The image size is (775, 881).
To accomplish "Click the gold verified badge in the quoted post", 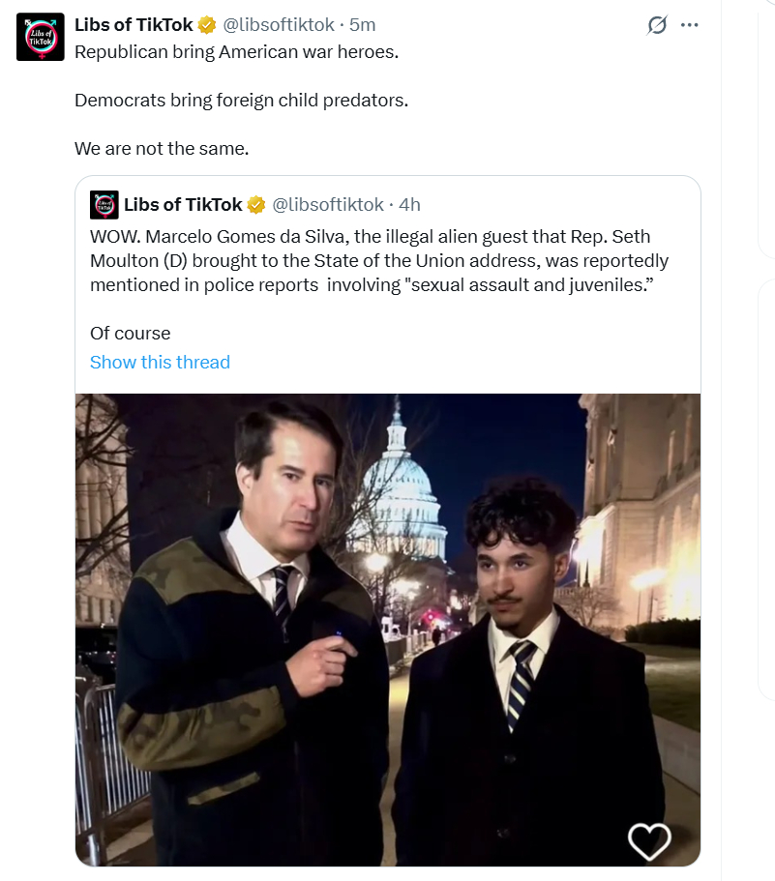I will 256,204.
